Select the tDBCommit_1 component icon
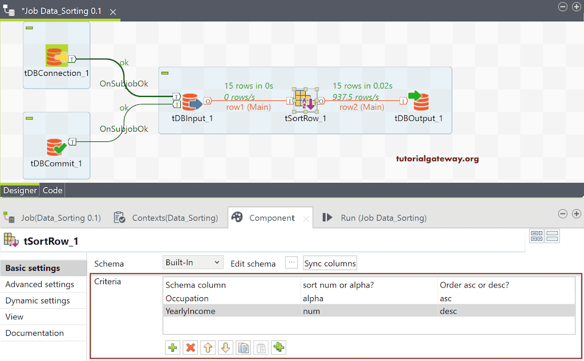584x361 pixels. (56, 147)
